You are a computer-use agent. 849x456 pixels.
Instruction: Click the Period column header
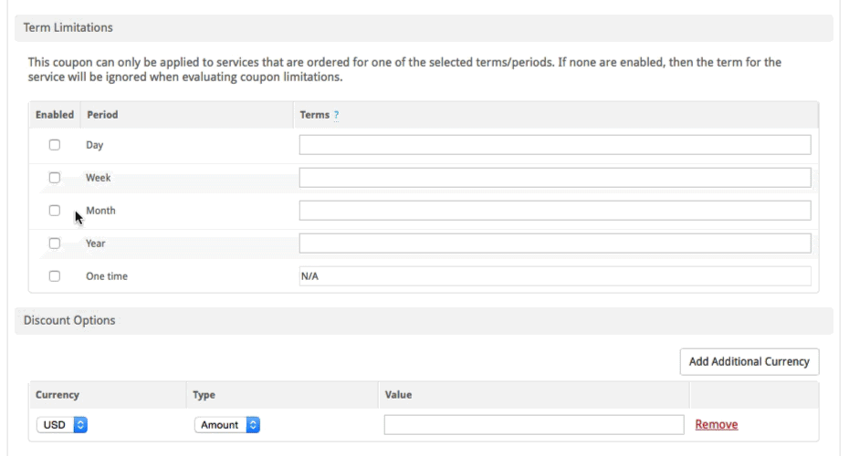tap(102, 115)
